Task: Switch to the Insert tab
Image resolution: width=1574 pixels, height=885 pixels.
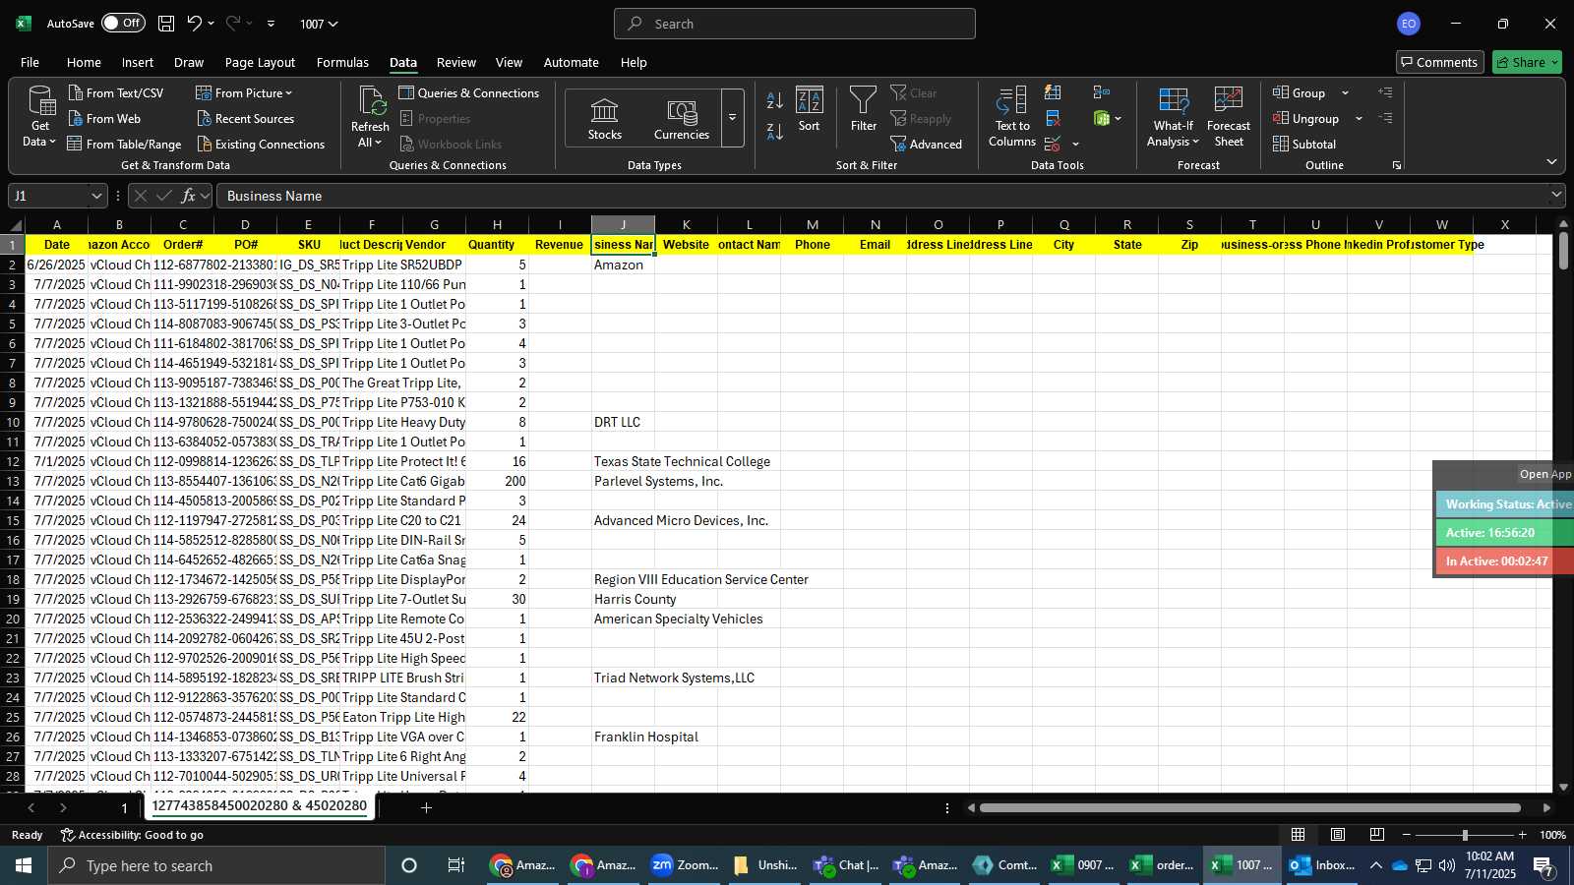Action: tap(138, 62)
